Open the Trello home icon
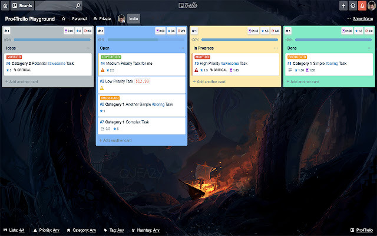 pyautogui.click(x=5, y=5)
